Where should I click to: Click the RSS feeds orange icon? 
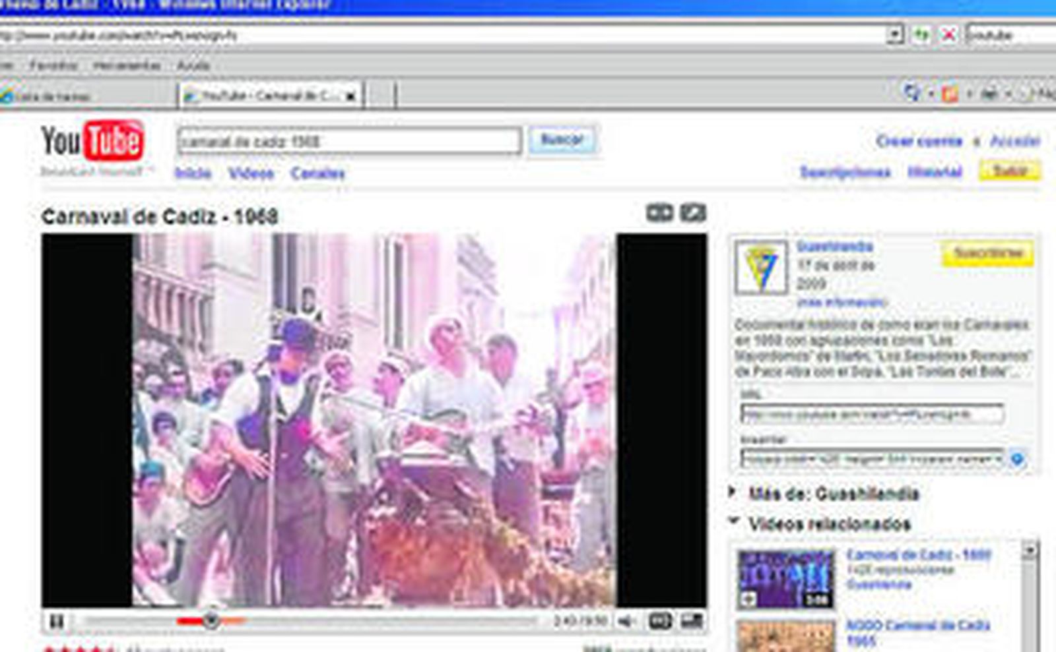[x=949, y=94]
